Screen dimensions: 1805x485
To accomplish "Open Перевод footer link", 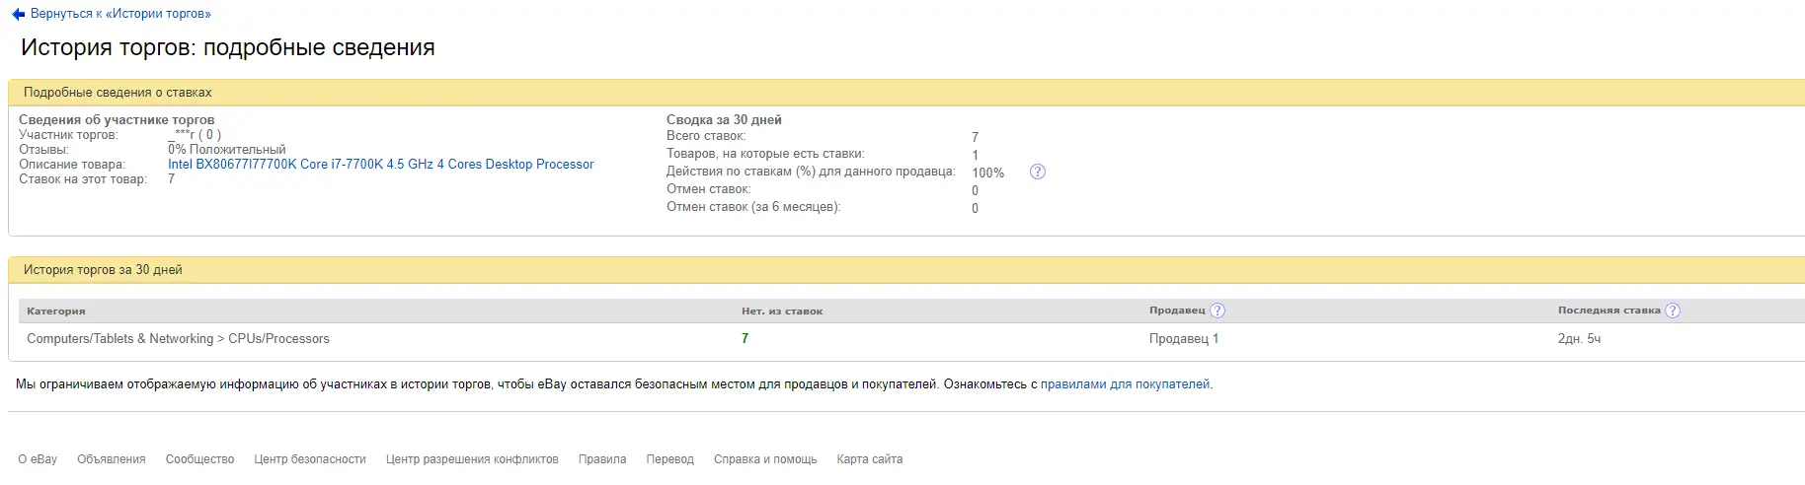I will pyautogui.click(x=670, y=459).
